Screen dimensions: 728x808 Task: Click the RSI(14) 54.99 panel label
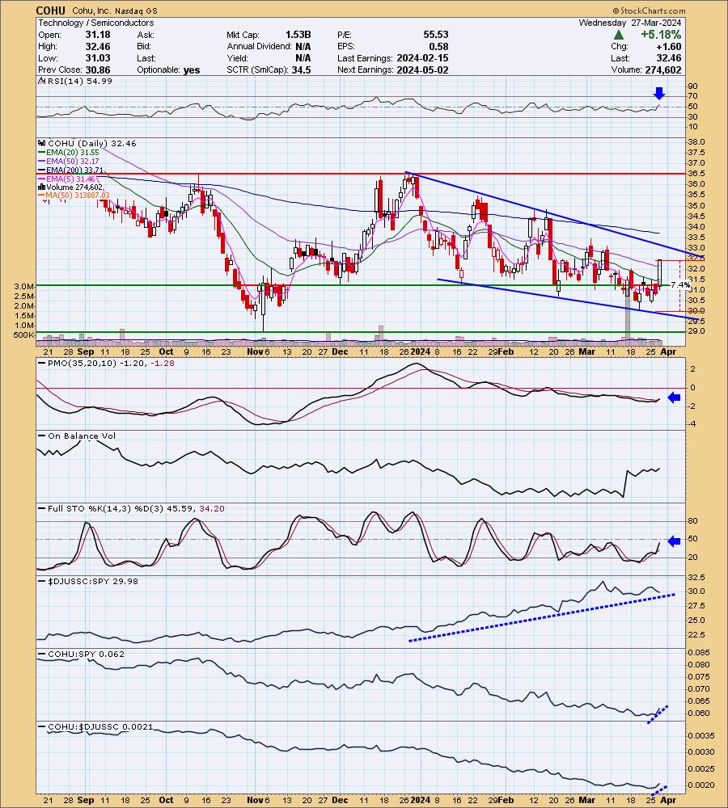click(79, 82)
